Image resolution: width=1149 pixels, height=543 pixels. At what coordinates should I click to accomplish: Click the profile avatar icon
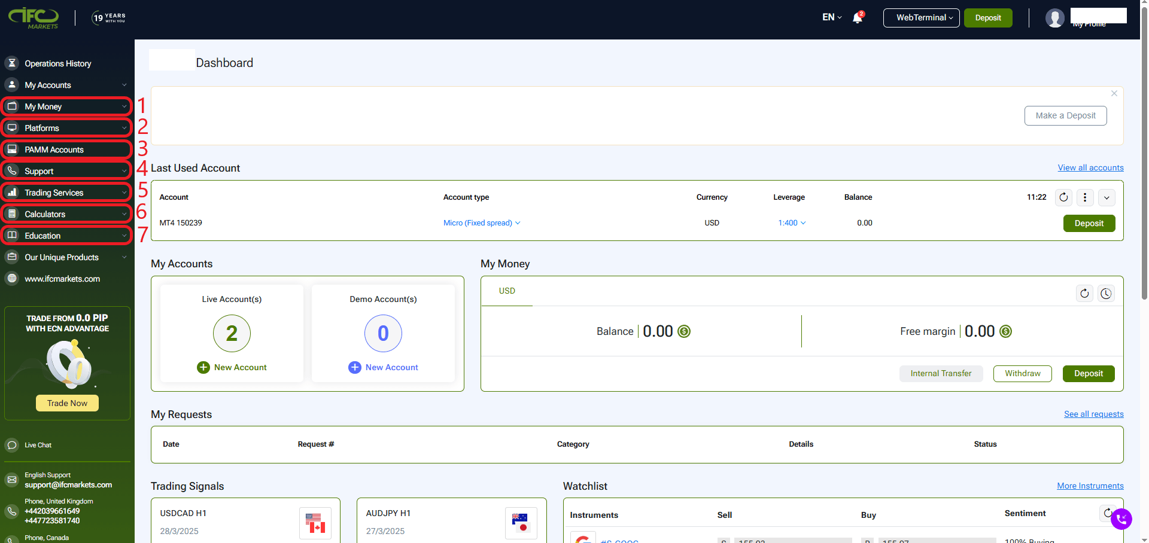[1055, 18]
